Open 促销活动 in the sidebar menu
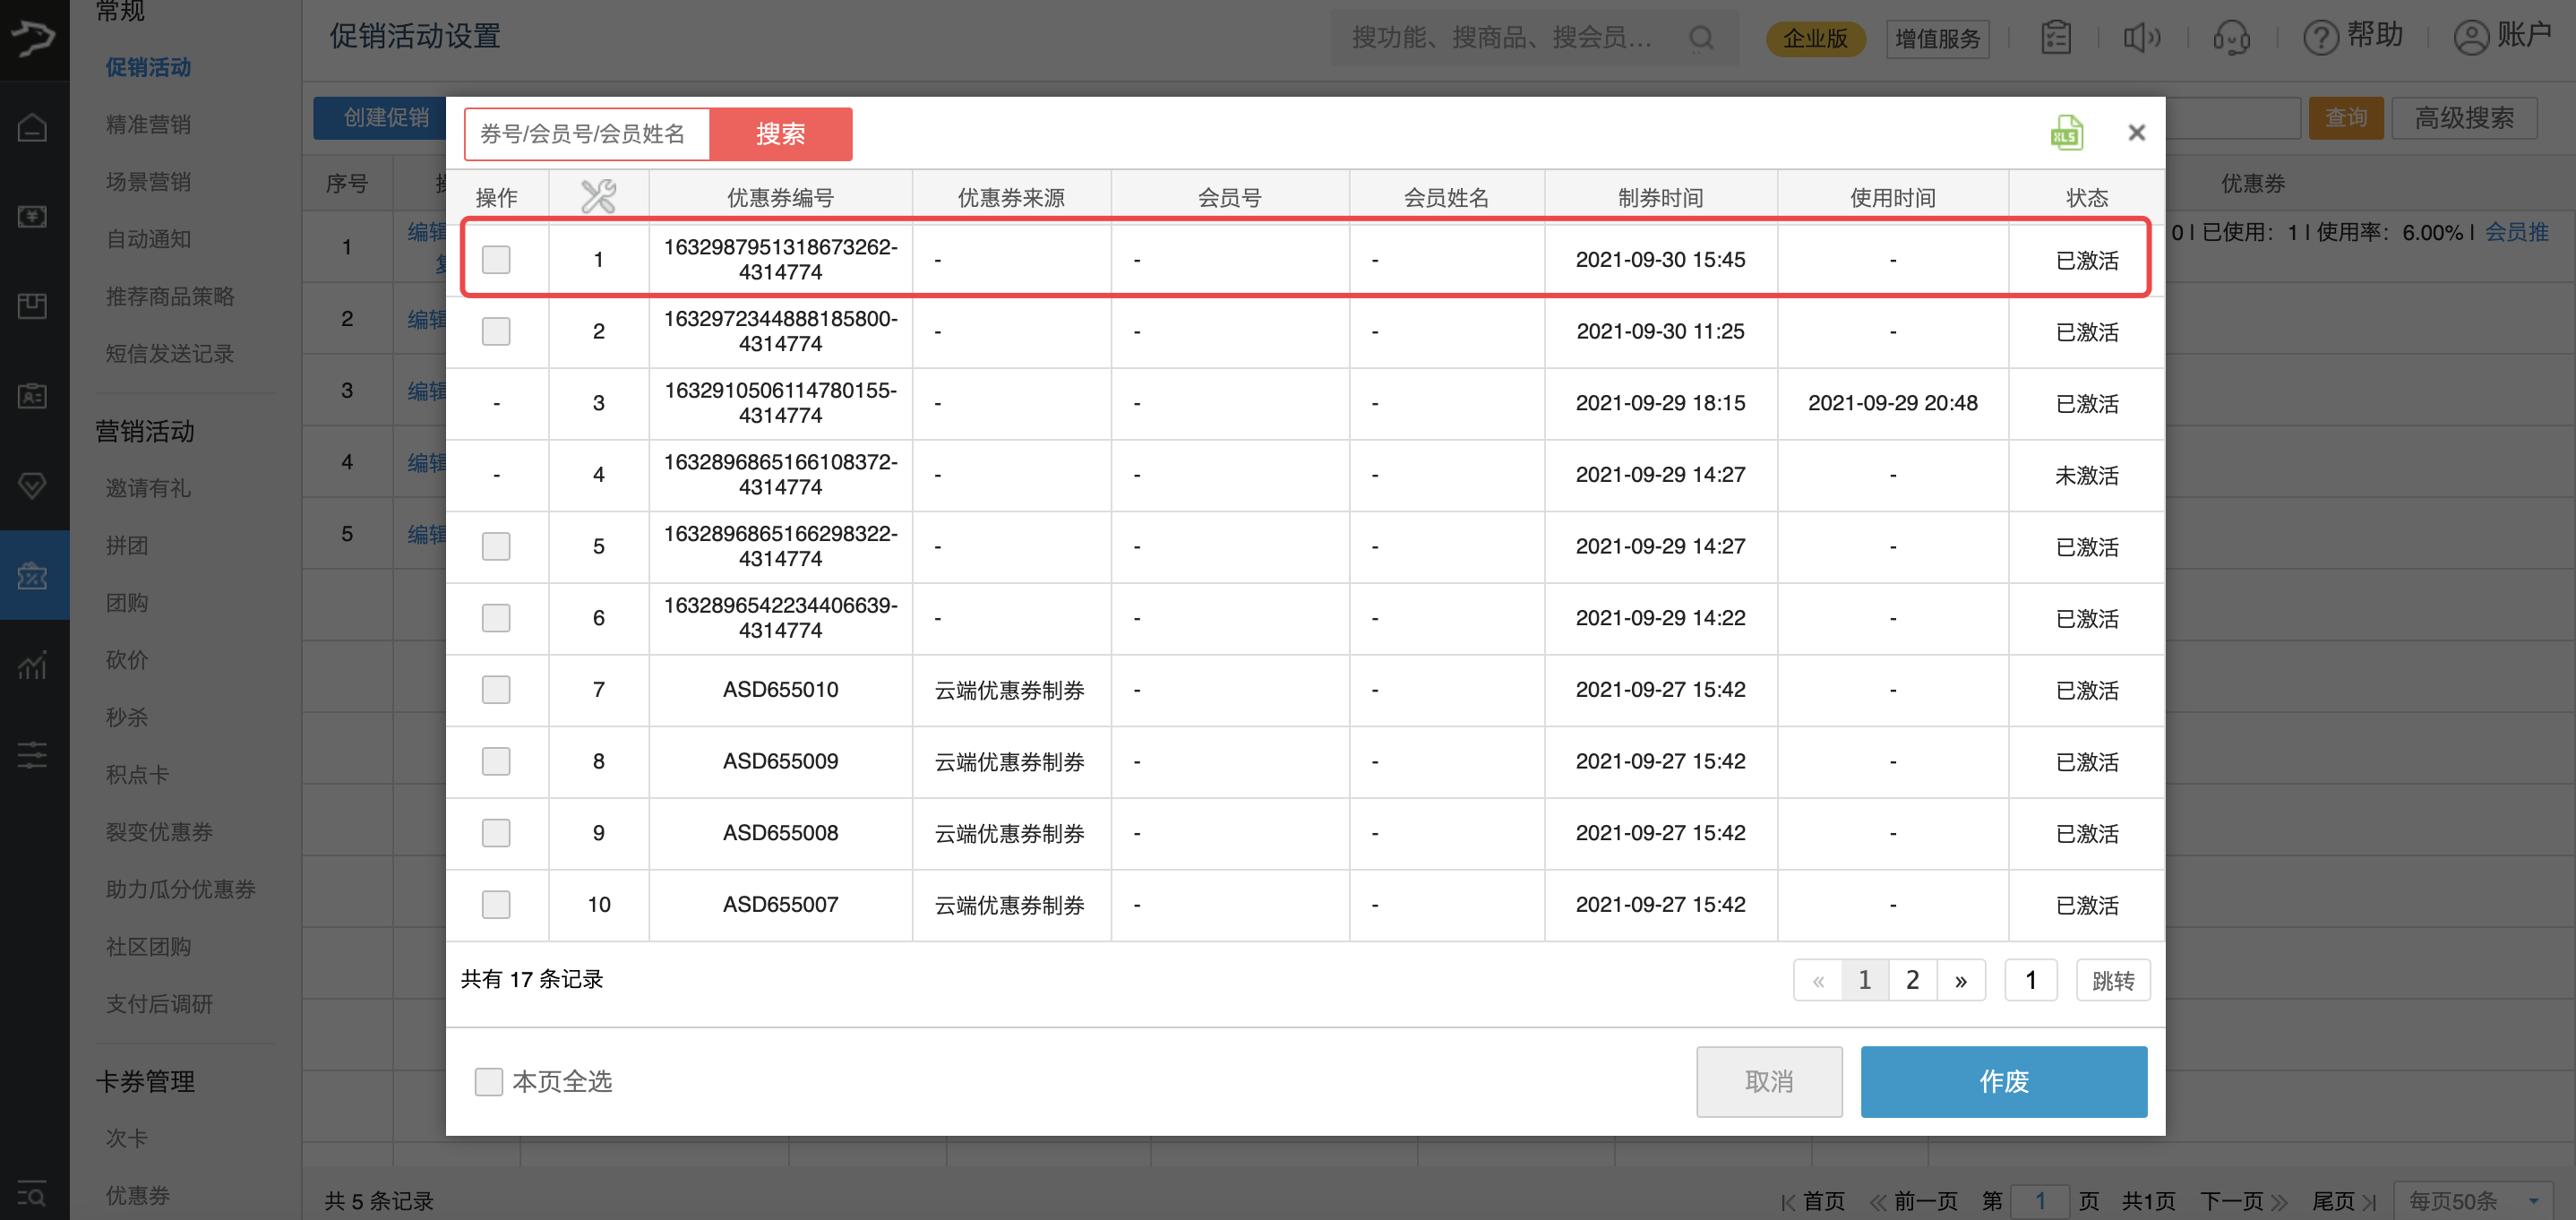This screenshot has width=2576, height=1220. 148,67
